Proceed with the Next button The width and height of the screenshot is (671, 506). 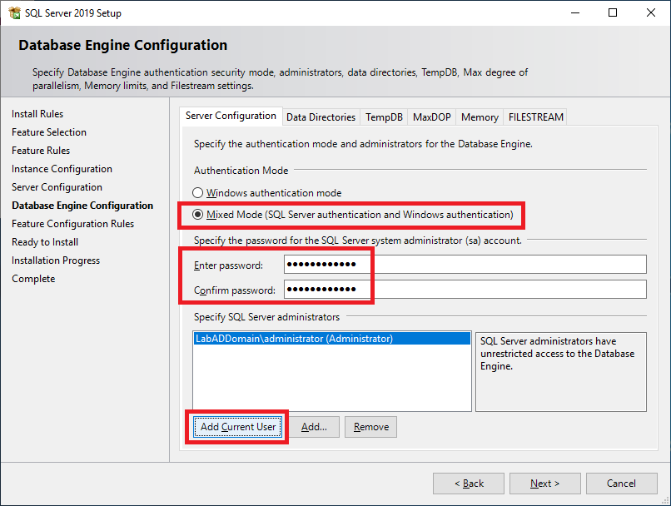(x=544, y=484)
